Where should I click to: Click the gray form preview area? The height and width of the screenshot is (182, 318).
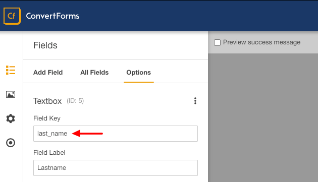point(263,117)
